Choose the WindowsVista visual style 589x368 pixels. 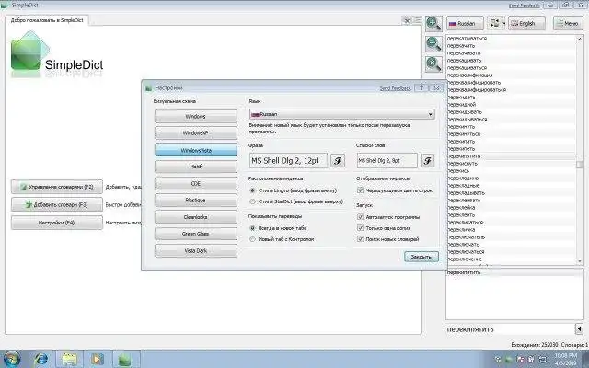pos(196,150)
